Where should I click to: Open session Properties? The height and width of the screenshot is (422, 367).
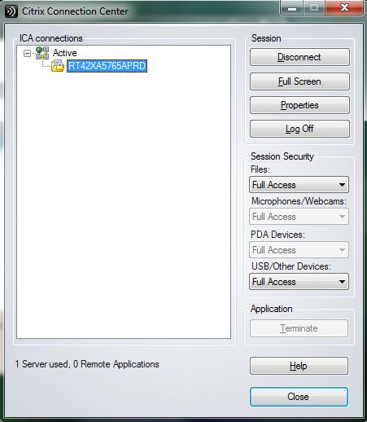[x=299, y=105]
